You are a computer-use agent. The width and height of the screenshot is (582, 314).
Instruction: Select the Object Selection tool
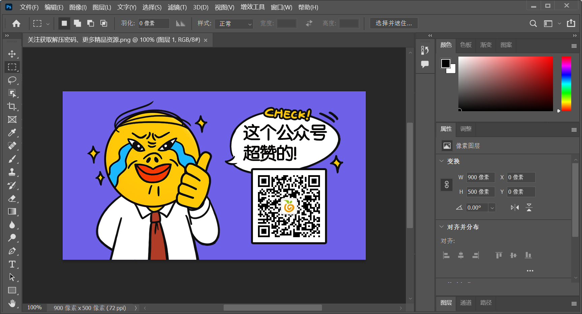pos(12,93)
